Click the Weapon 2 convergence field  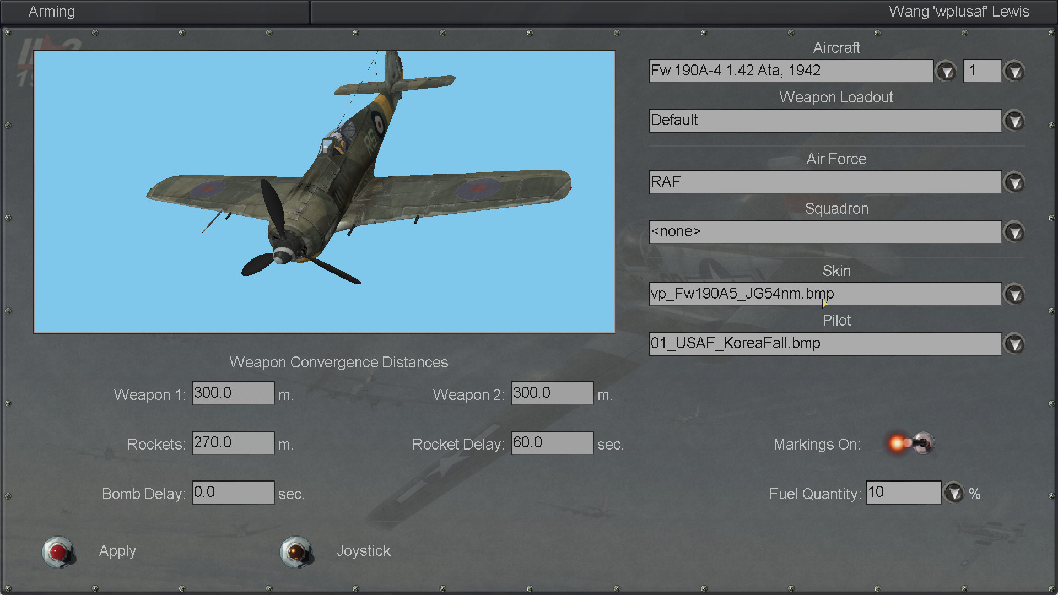pyautogui.click(x=552, y=393)
